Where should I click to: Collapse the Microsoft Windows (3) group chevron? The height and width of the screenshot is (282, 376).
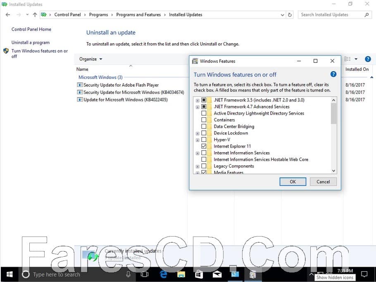tap(371, 77)
